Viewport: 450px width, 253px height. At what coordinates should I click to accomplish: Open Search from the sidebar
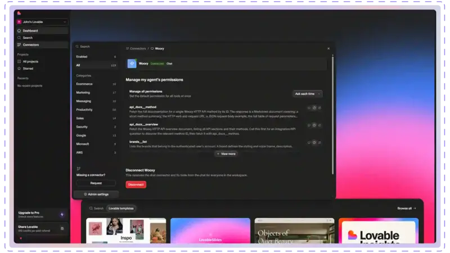[42, 38]
